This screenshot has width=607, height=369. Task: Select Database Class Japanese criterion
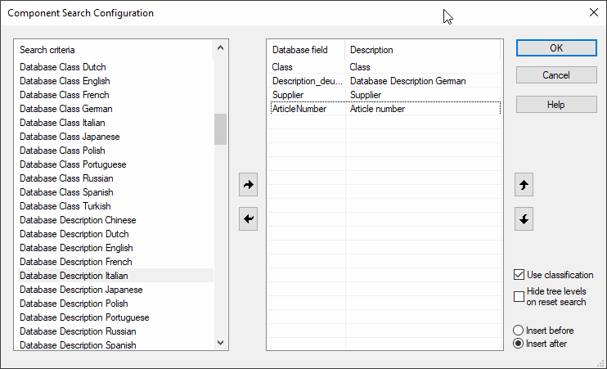click(115, 137)
